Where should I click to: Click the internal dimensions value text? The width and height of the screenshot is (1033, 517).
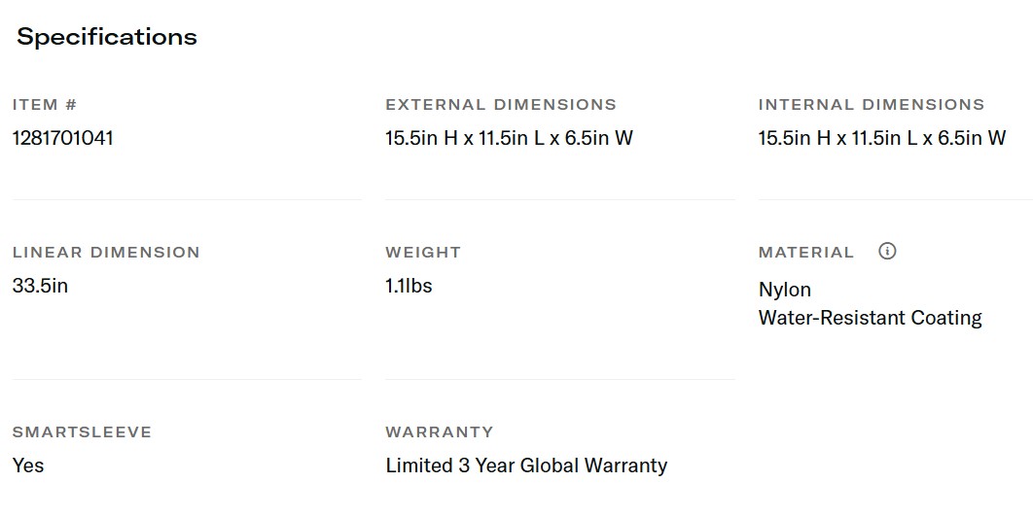(x=882, y=138)
